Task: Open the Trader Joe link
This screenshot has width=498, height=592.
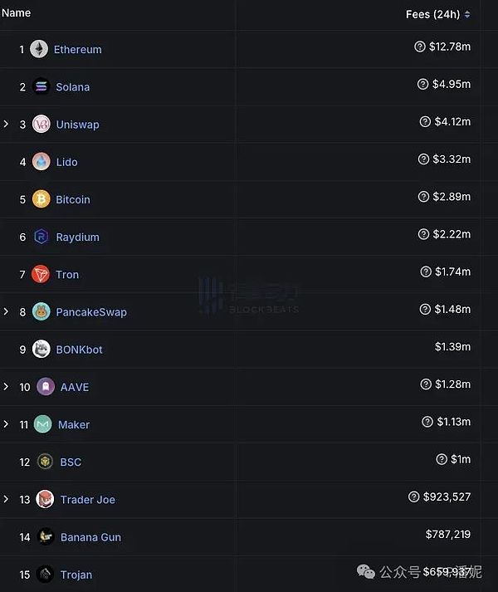Action: (87, 500)
